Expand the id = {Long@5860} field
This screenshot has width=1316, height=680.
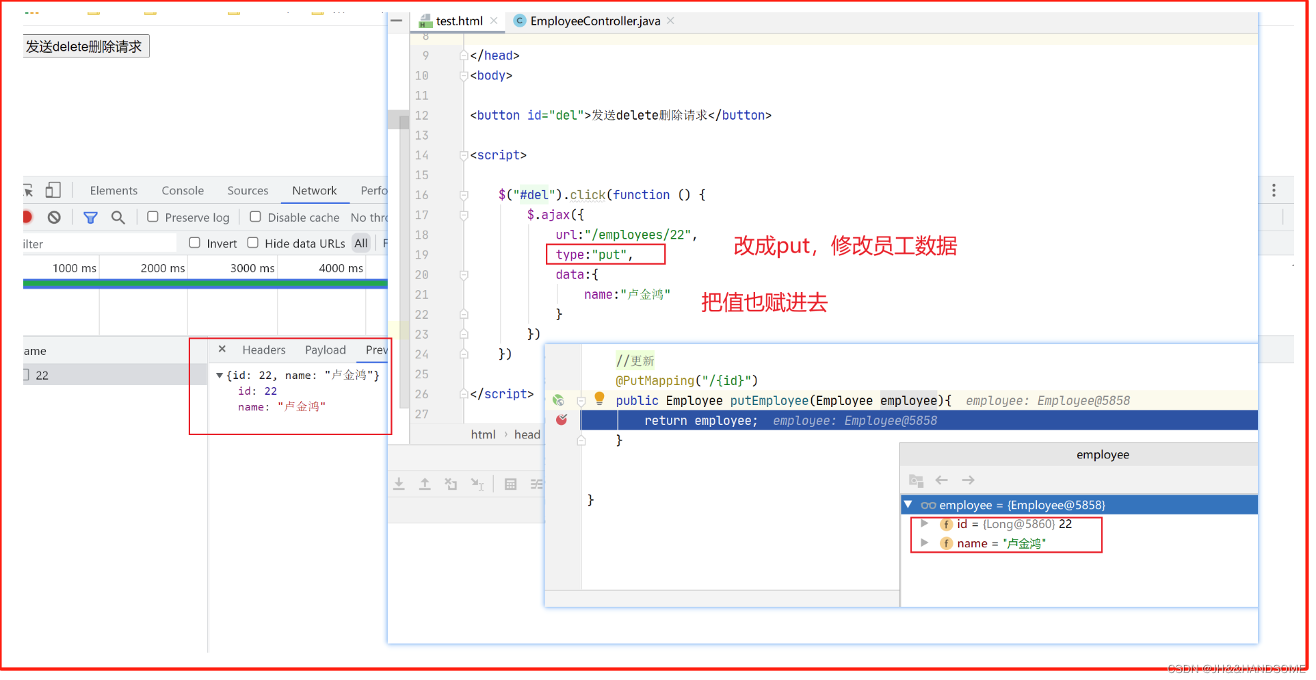(x=925, y=524)
